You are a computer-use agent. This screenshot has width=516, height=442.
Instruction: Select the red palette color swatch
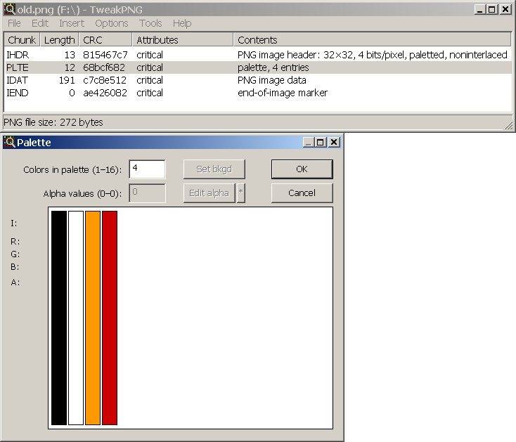[x=110, y=318]
